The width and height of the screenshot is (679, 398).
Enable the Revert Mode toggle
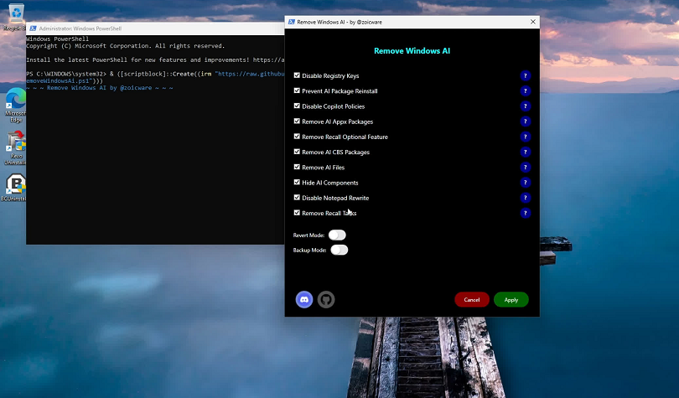[337, 235]
